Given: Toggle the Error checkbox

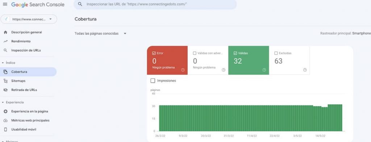Looking at the screenshot, I should 154,53.
